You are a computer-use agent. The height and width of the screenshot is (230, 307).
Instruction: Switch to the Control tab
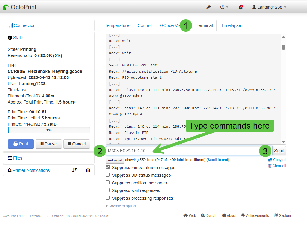(144, 25)
